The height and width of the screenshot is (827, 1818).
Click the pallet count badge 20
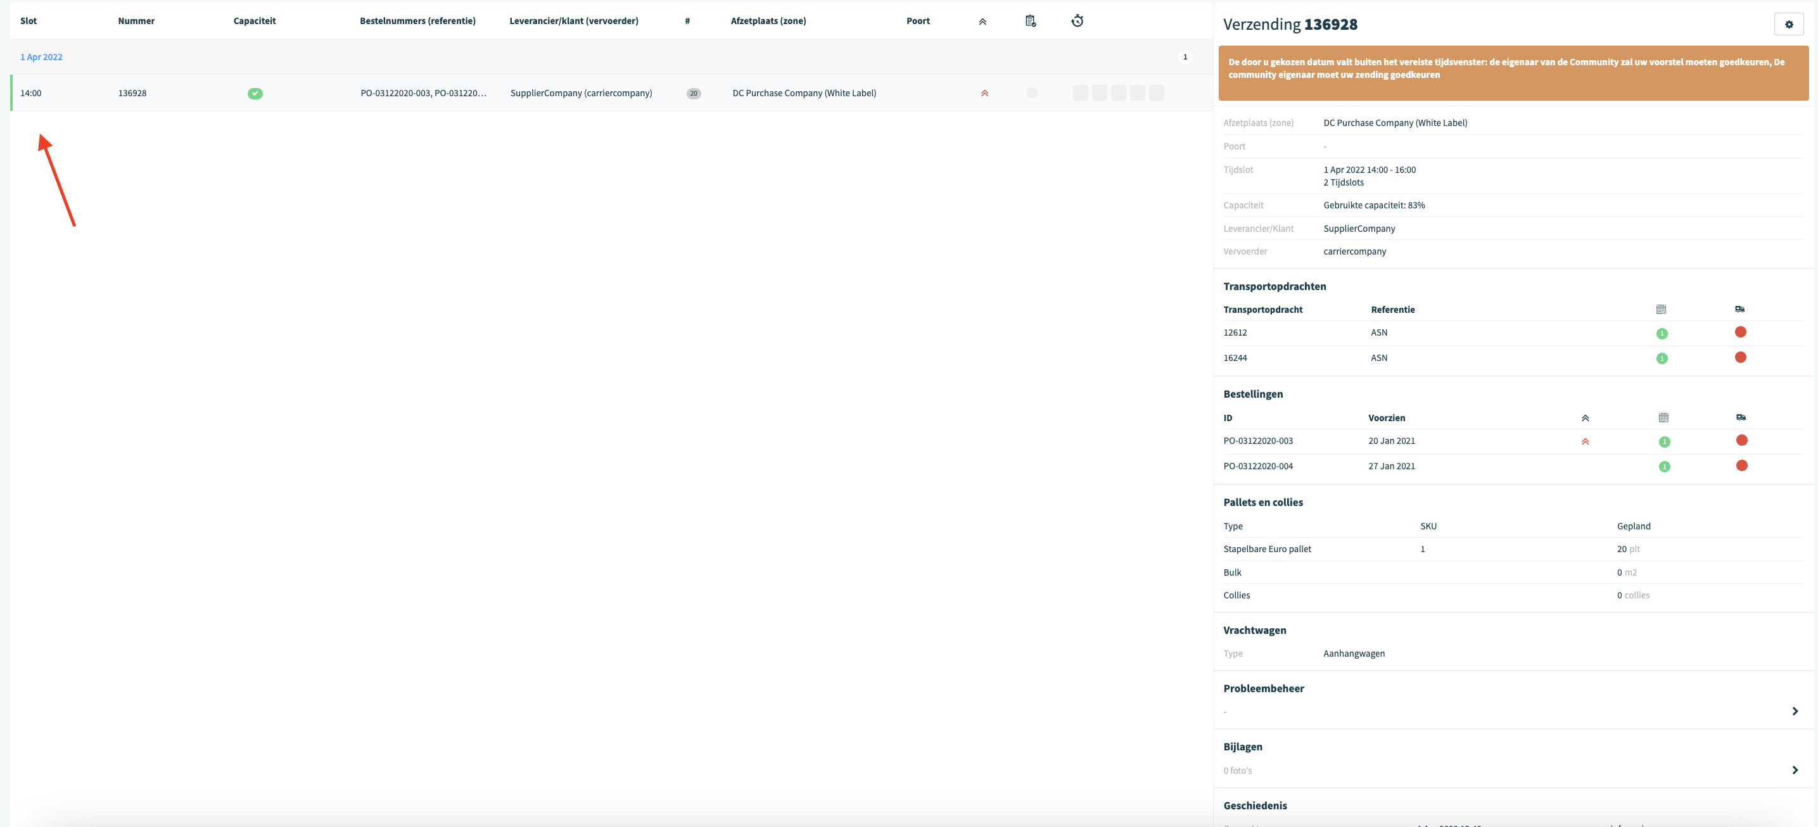coord(694,93)
